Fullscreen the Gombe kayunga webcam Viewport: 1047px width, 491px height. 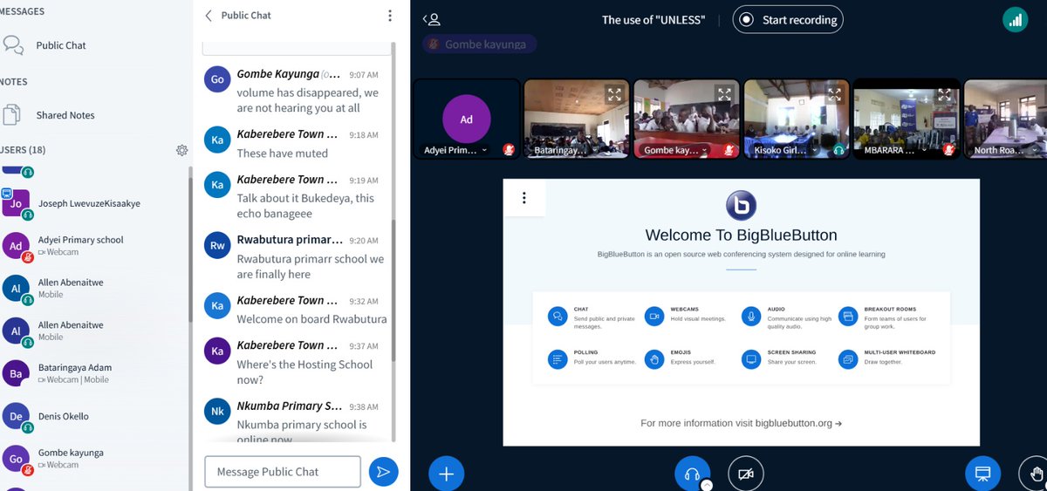724,94
